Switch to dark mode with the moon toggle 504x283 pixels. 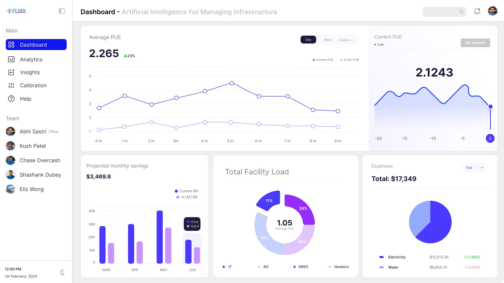click(x=62, y=272)
